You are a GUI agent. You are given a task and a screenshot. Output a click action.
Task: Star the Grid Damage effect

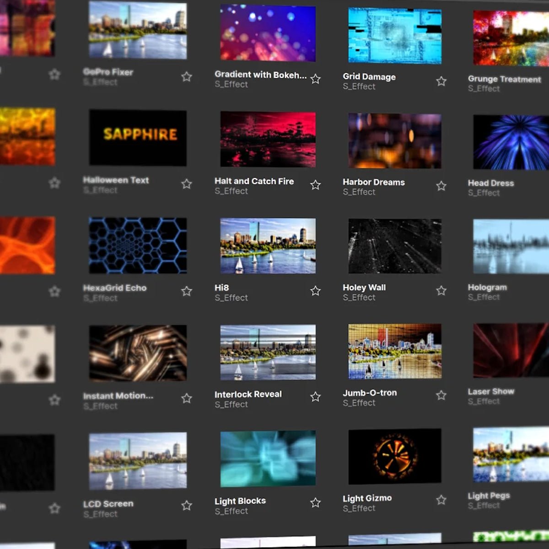(x=441, y=81)
